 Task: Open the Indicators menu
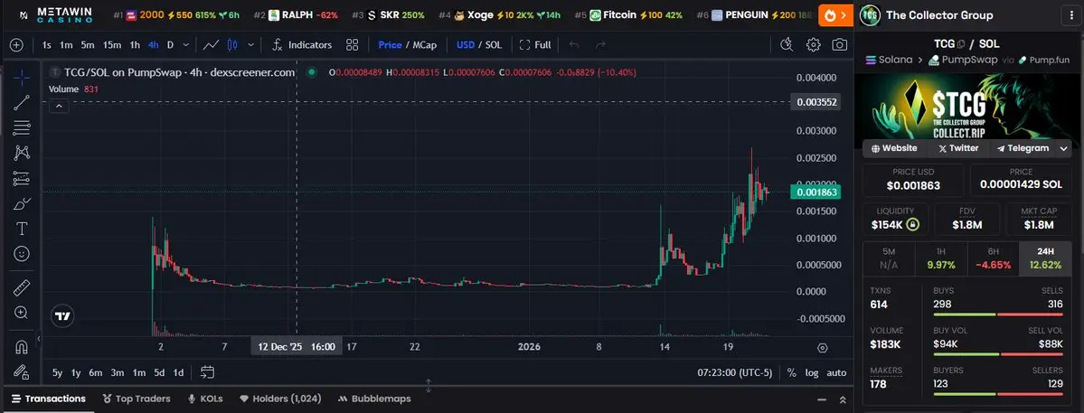(x=302, y=45)
